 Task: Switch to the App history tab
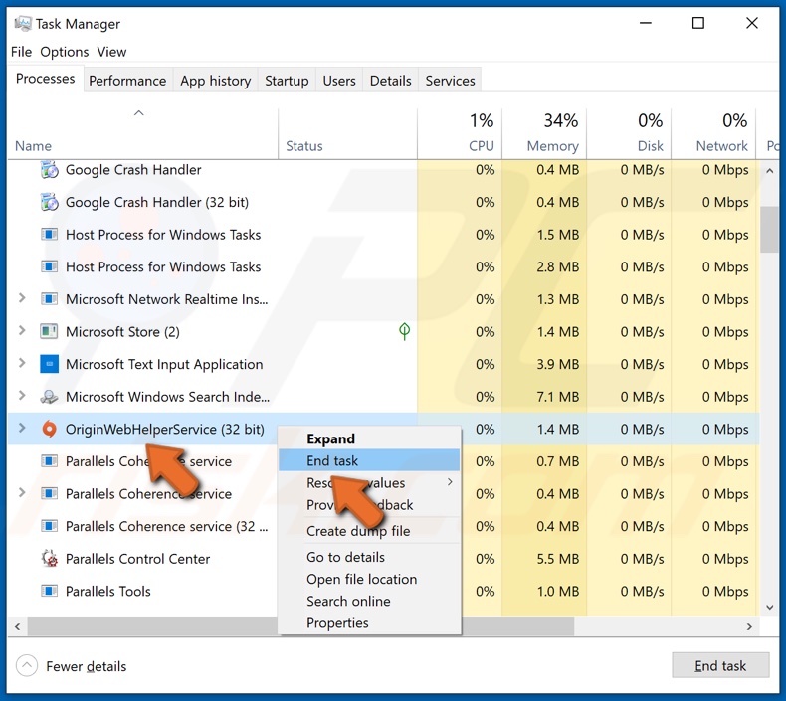coord(216,81)
